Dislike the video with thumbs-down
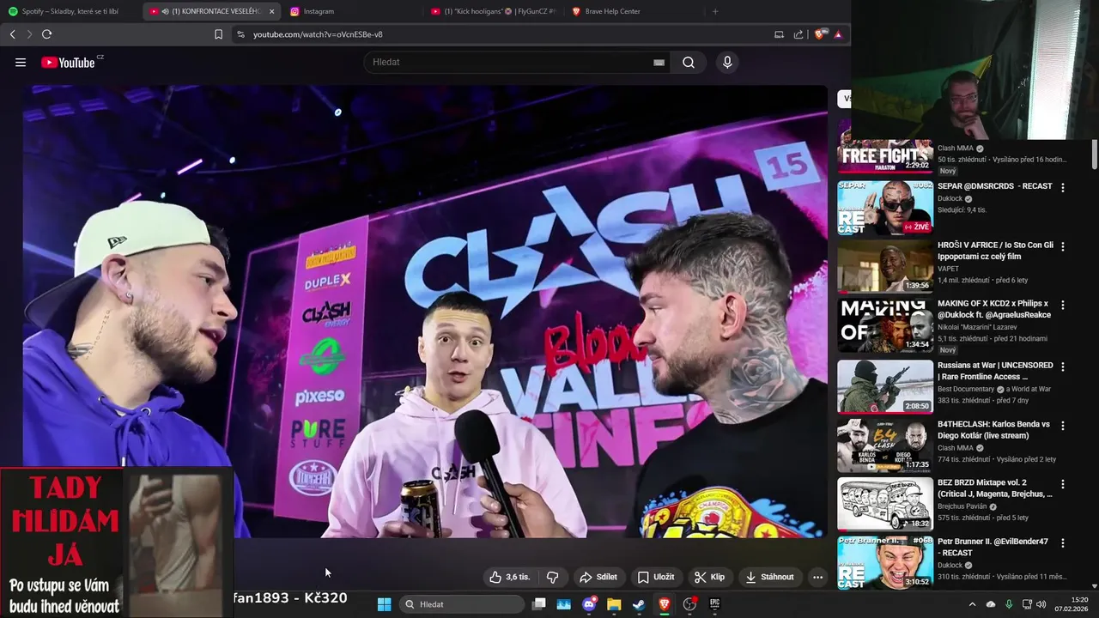The height and width of the screenshot is (618, 1099). (553, 577)
